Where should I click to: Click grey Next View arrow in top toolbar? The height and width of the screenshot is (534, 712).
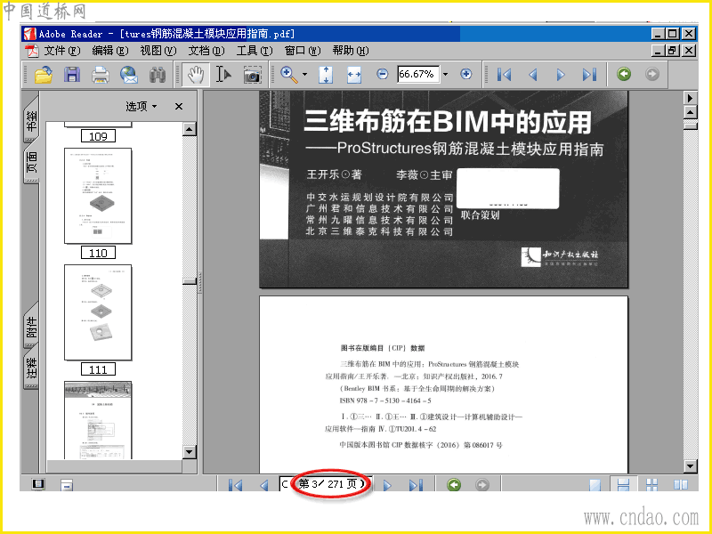click(x=652, y=74)
